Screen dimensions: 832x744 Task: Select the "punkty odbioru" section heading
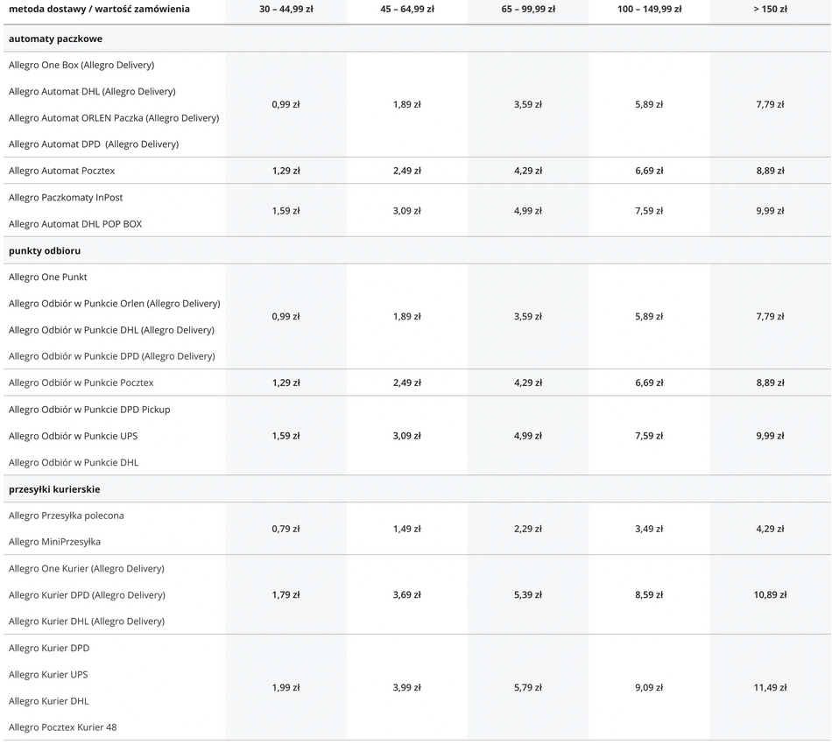coord(45,250)
